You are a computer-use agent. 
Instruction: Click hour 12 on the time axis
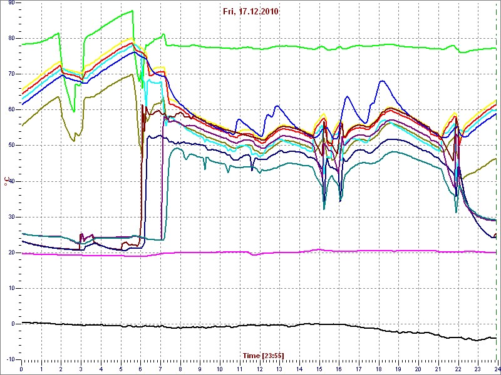point(259,369)
